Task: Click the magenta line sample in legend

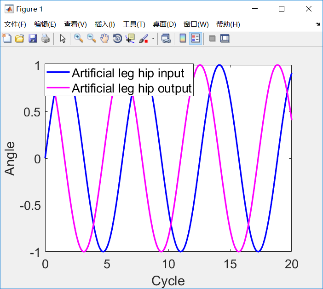Action: point(58,87)
